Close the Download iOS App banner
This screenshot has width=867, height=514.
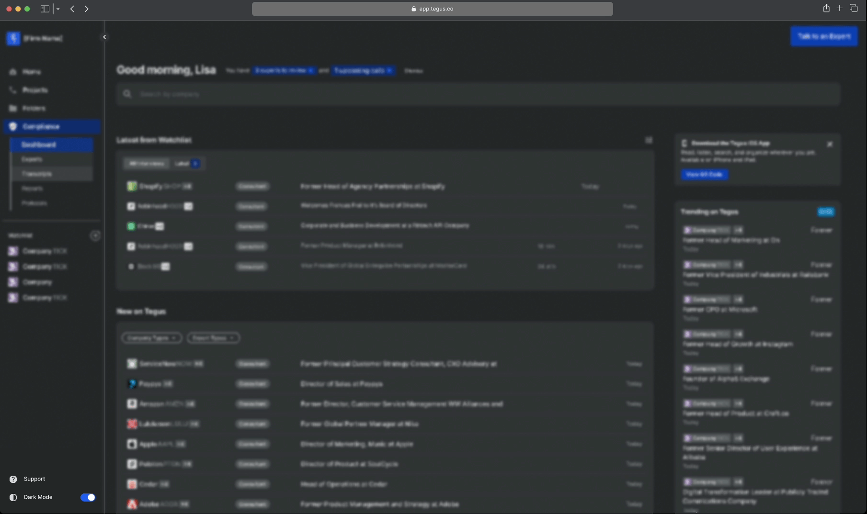click(x=830, y=144)
